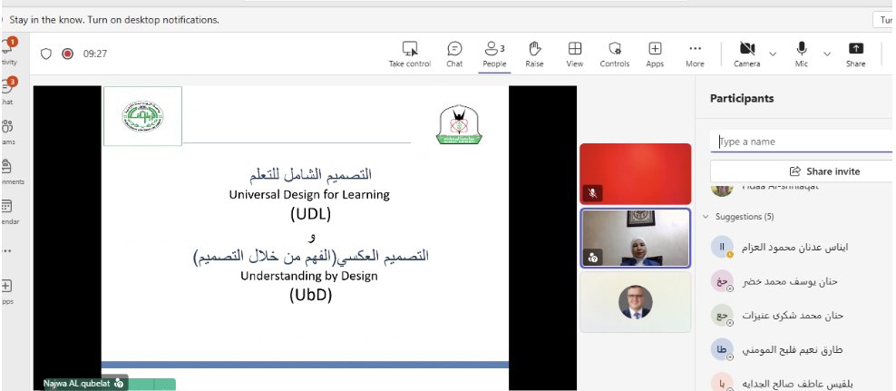The width and height of the screenshot is (896, 391).
Task: Open Apps store in left sidebar
Action: (x=7, y=290)
